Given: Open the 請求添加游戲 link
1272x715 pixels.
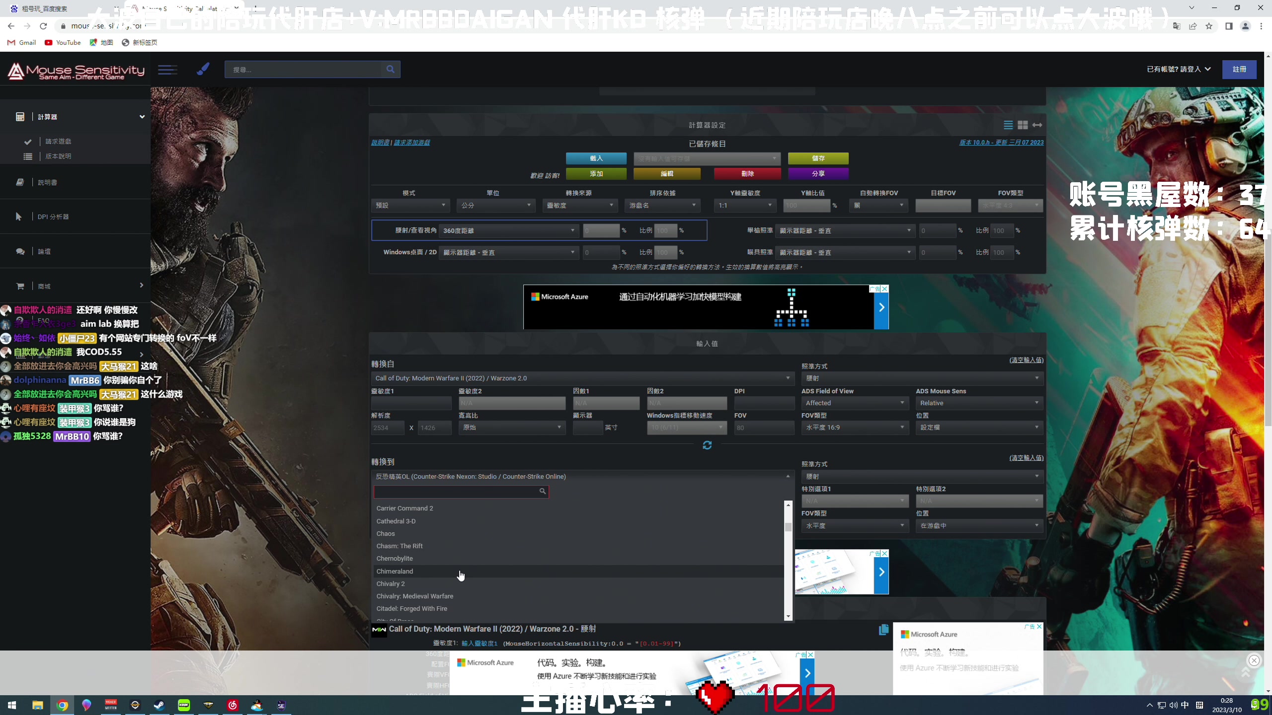Looking at the screenshot, I should tap(412, 143).
